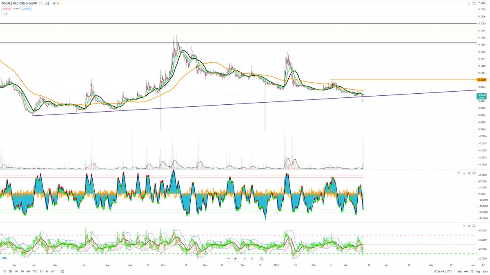
Task: Zoom in the chart with plus button
Action: 236,259
